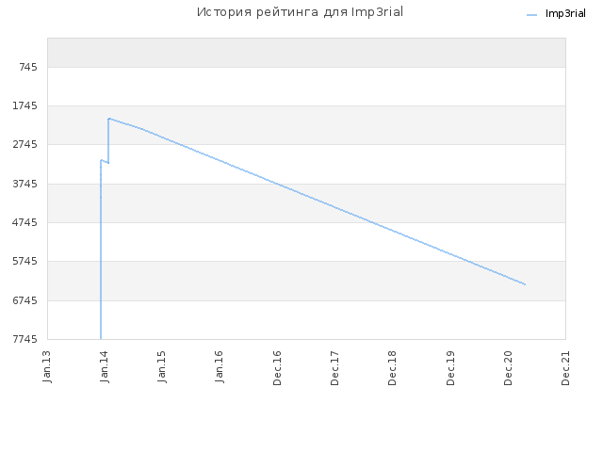The image size is (603, 452).
Task: Click the blue legend line marker
Action: click(531, 15)
